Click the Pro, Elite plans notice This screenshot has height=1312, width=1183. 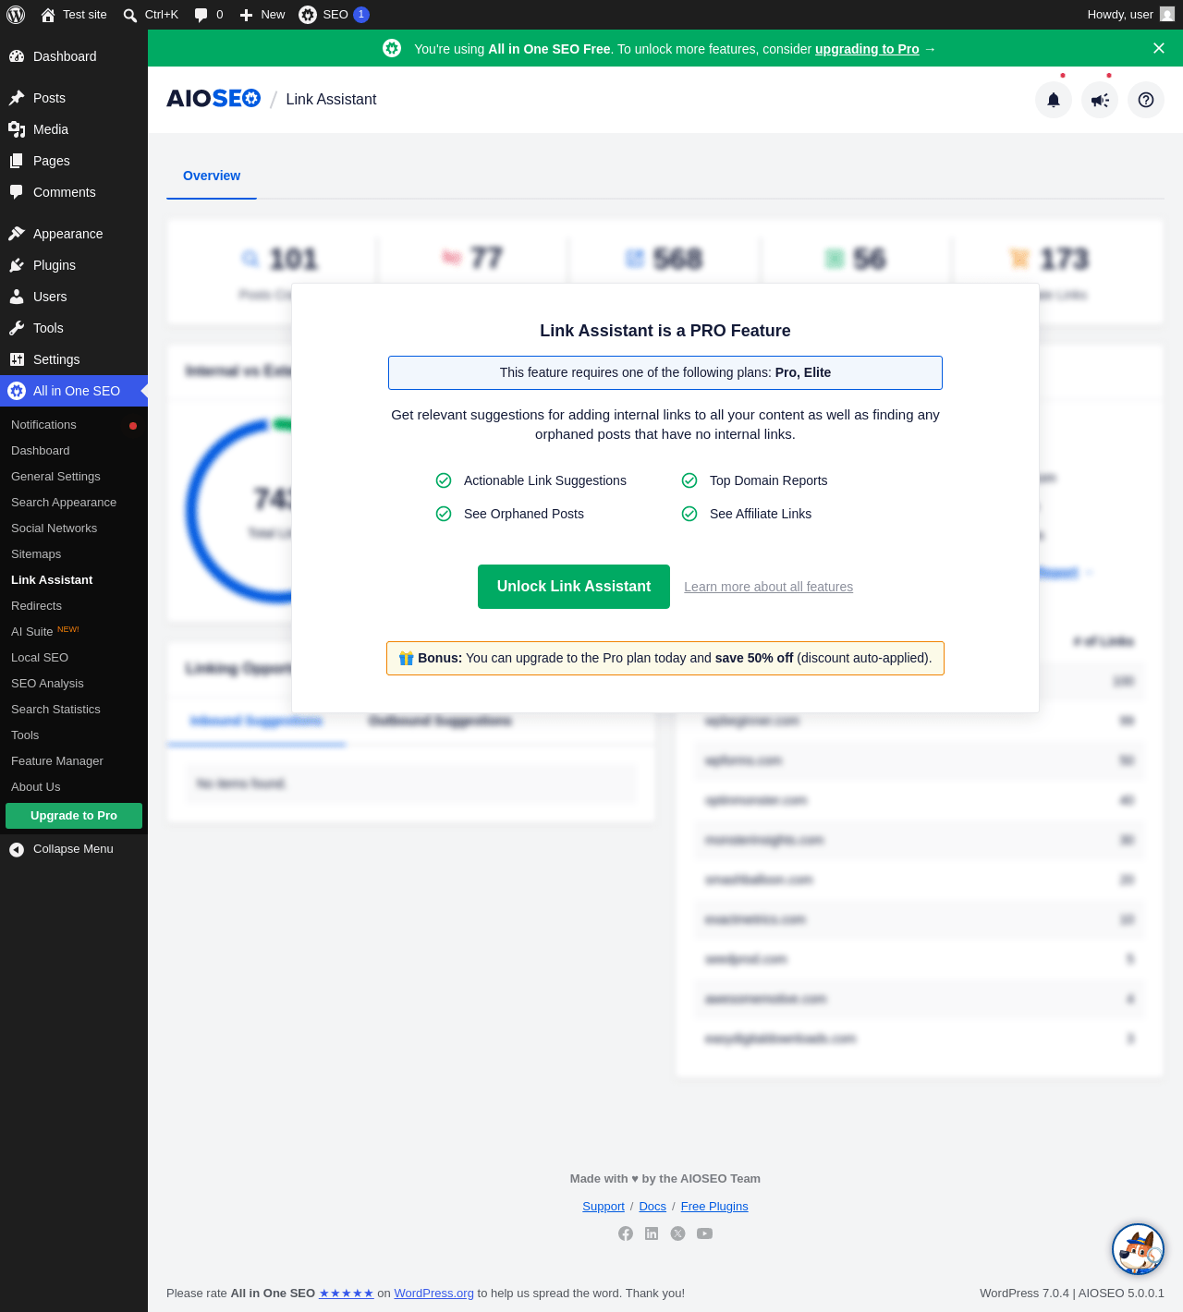point(665,372)
